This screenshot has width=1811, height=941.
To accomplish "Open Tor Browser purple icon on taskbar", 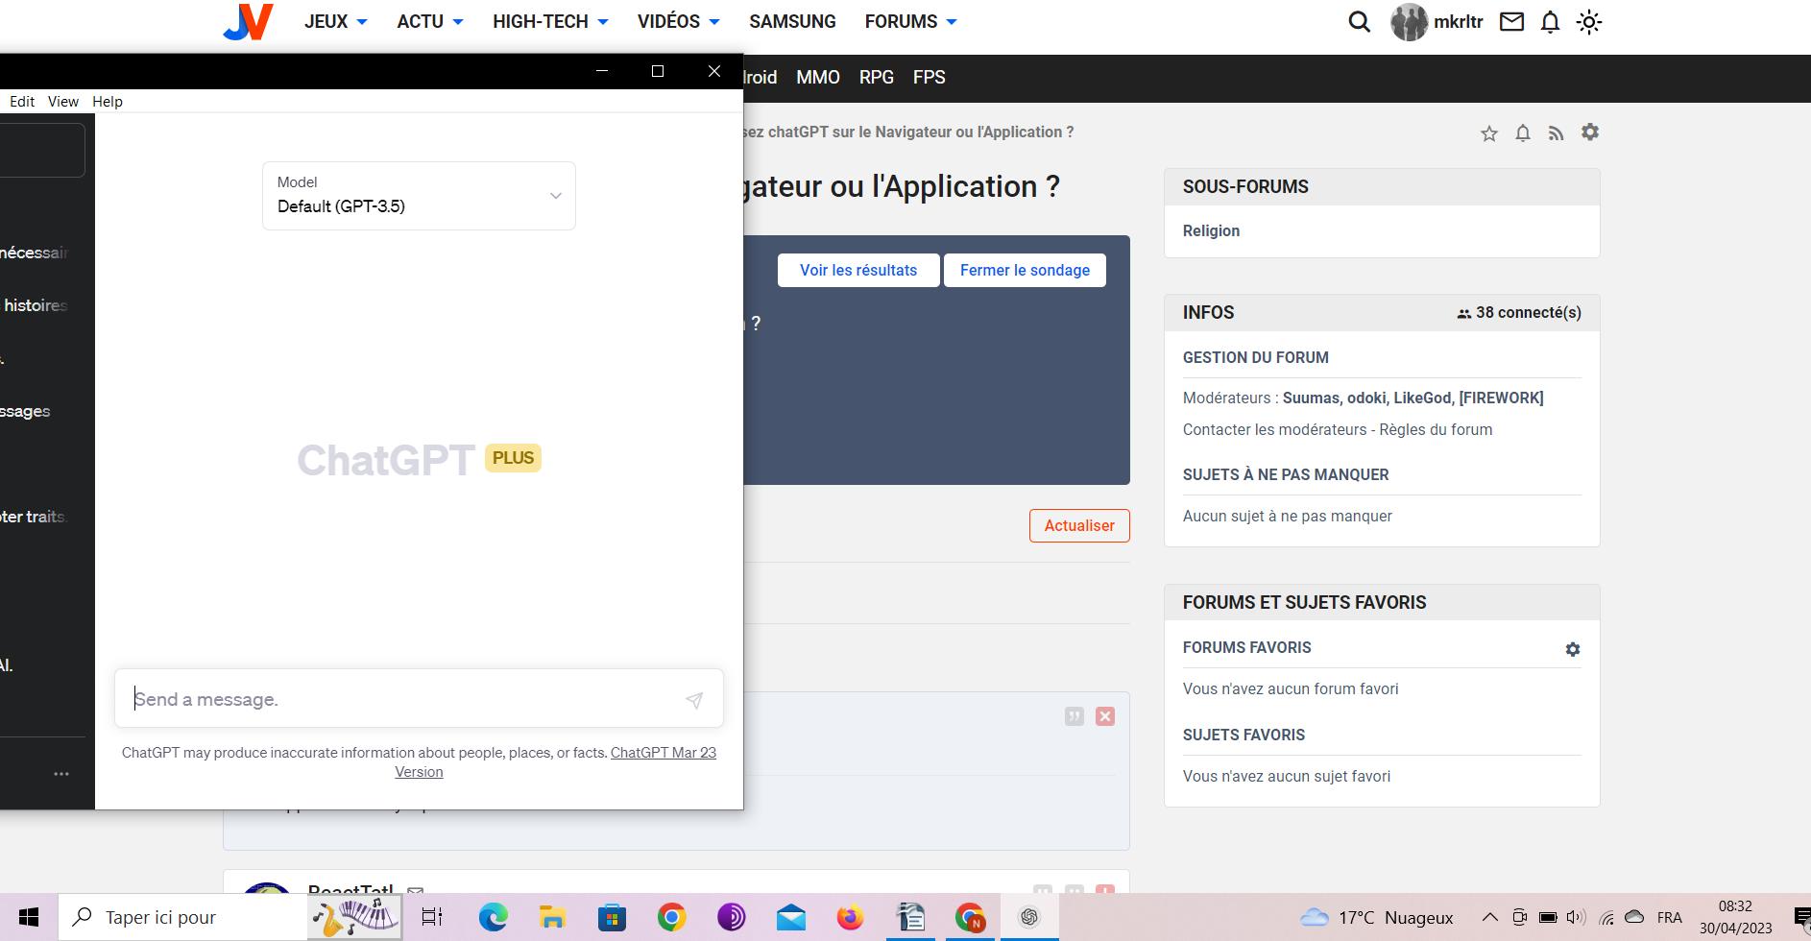I will pyautogui.click(x=732, y=917).
